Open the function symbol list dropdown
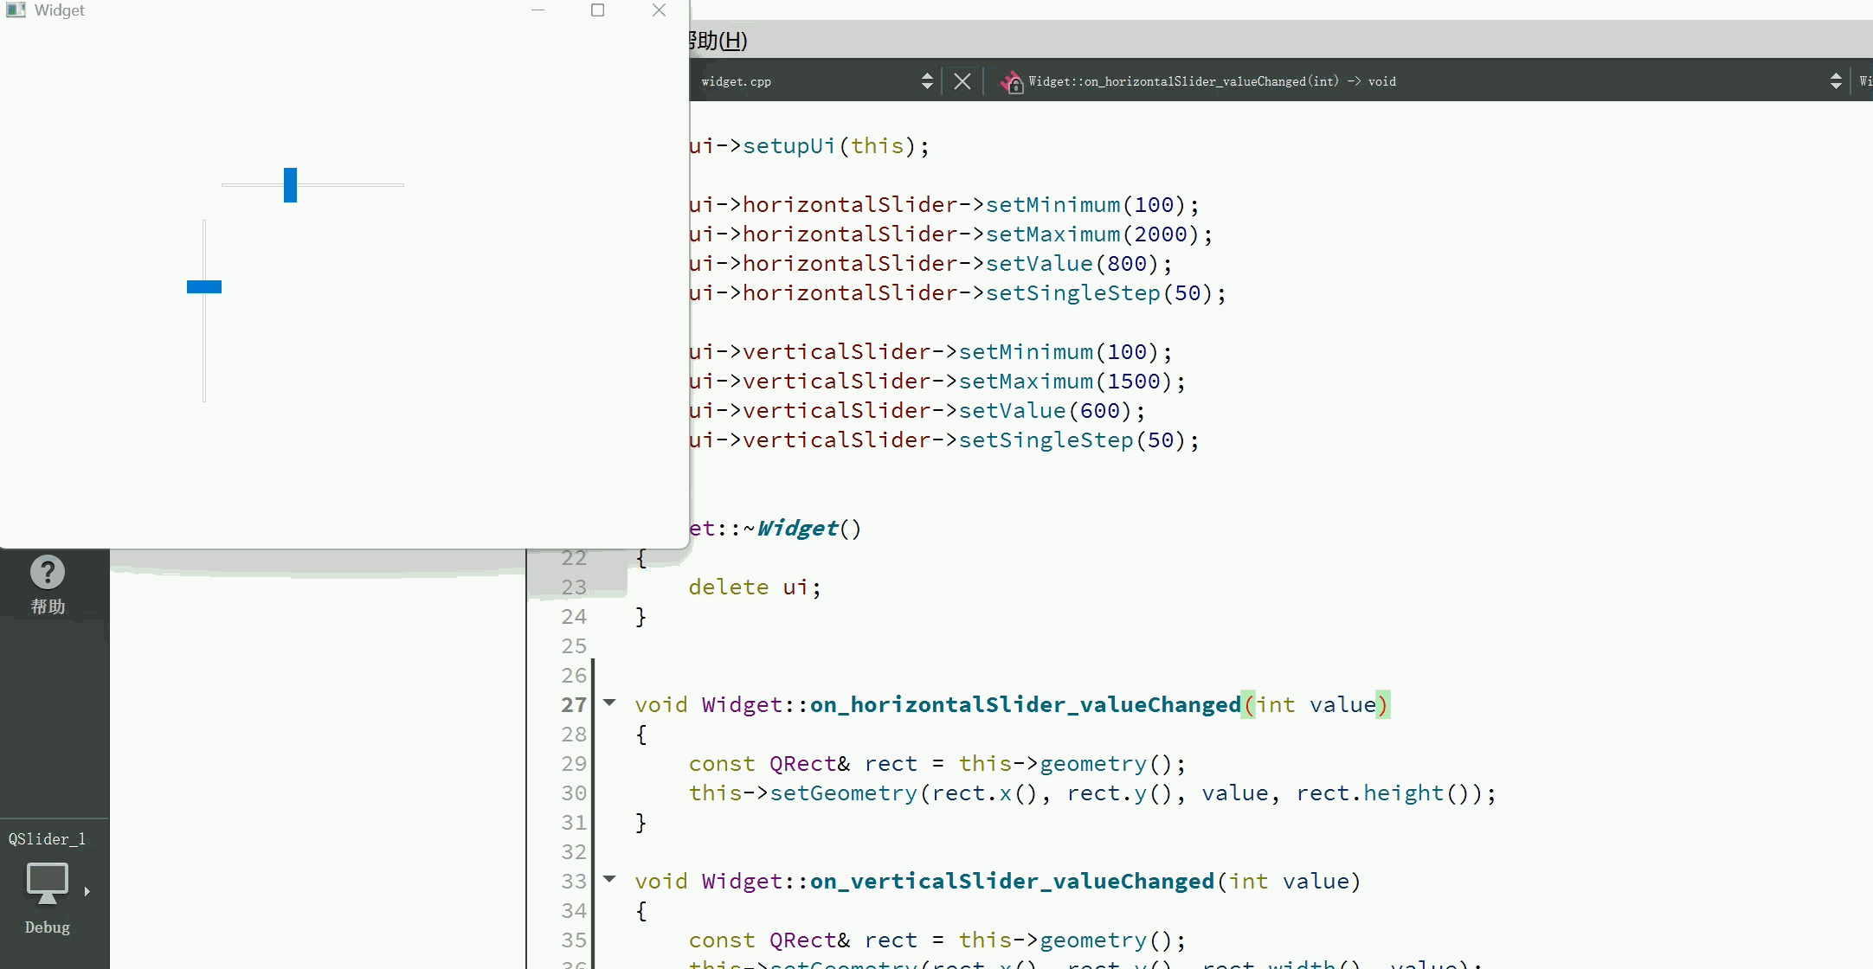 pos(1835,81)
